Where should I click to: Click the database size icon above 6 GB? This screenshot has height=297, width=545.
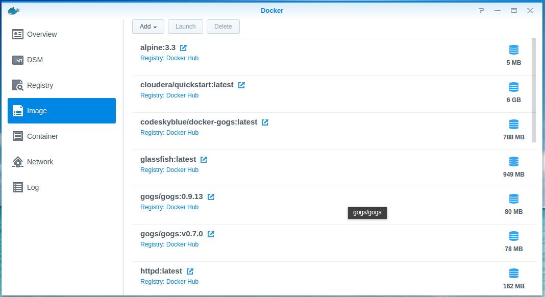click(x=514, y=87)
